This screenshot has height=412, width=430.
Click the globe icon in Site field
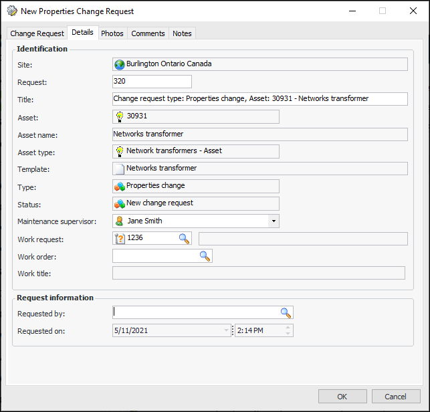coord(120,64)
